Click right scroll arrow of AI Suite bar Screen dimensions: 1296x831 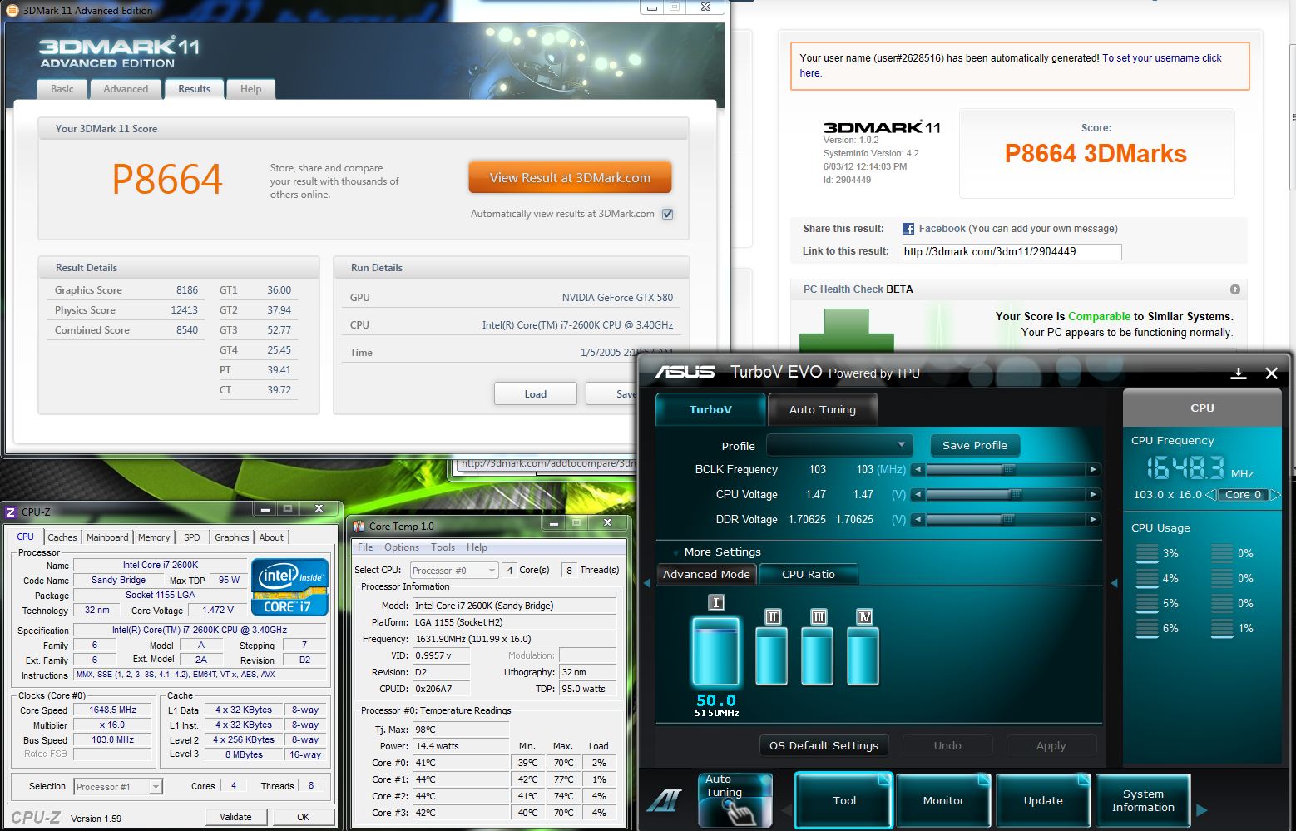coord(1202,809)
